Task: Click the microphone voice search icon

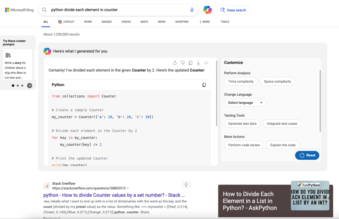Action: pyautogui.click(x=192, y=10)
